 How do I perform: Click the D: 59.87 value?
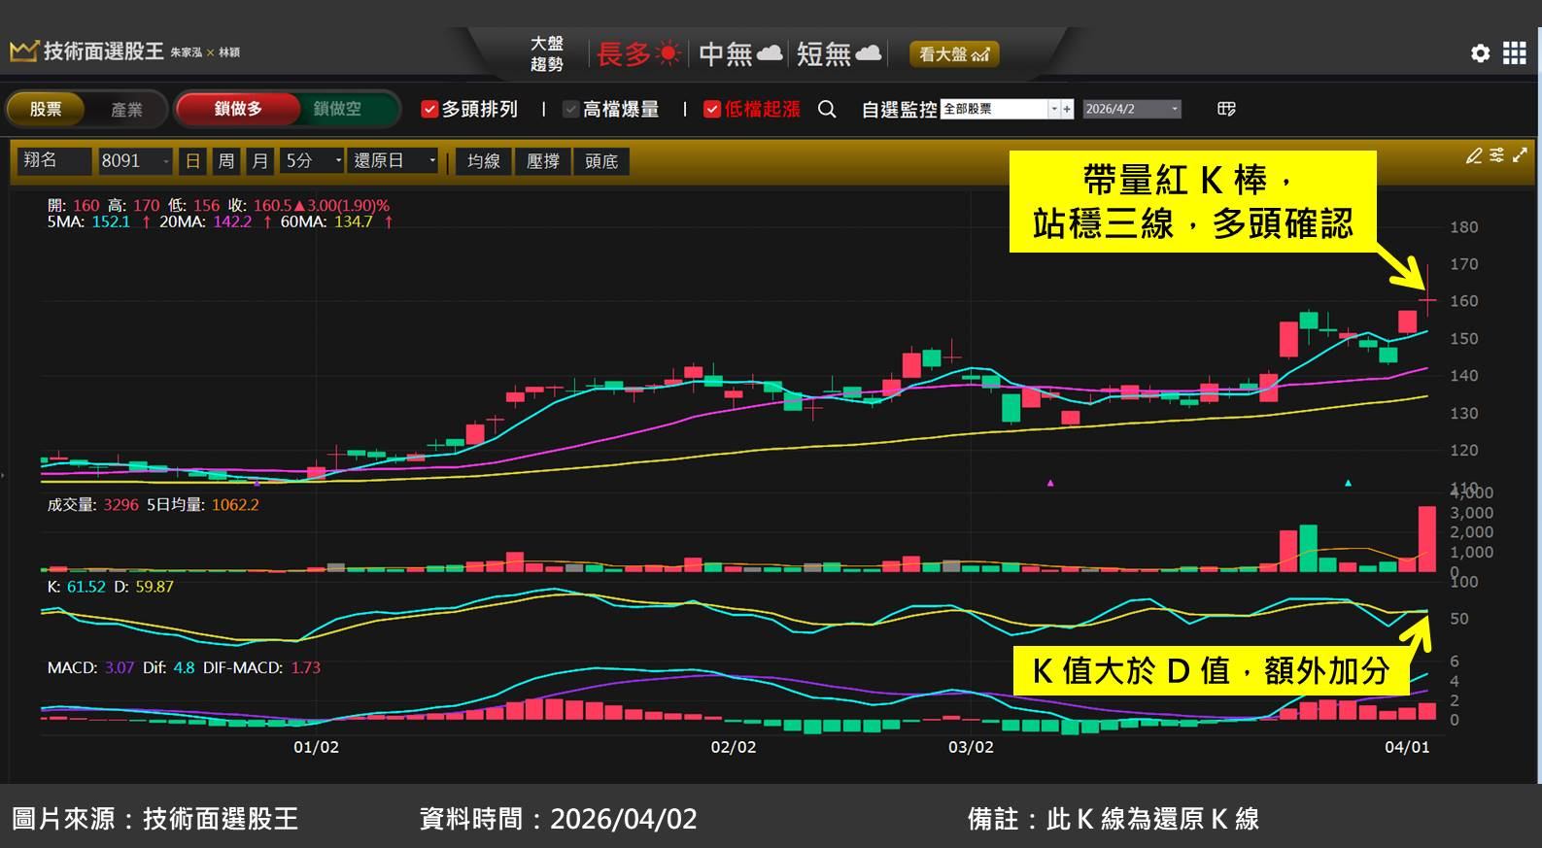[144, 587]
